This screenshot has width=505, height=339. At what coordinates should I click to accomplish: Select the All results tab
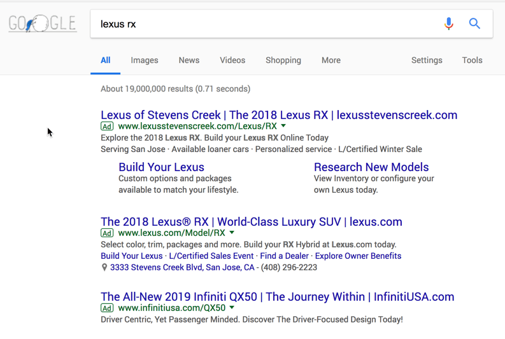[105, 60]
